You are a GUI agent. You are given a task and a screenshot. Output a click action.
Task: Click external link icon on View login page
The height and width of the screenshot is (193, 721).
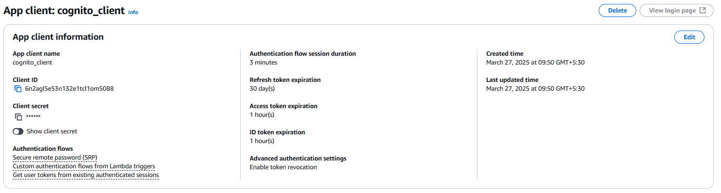click(x=702, y=11)
